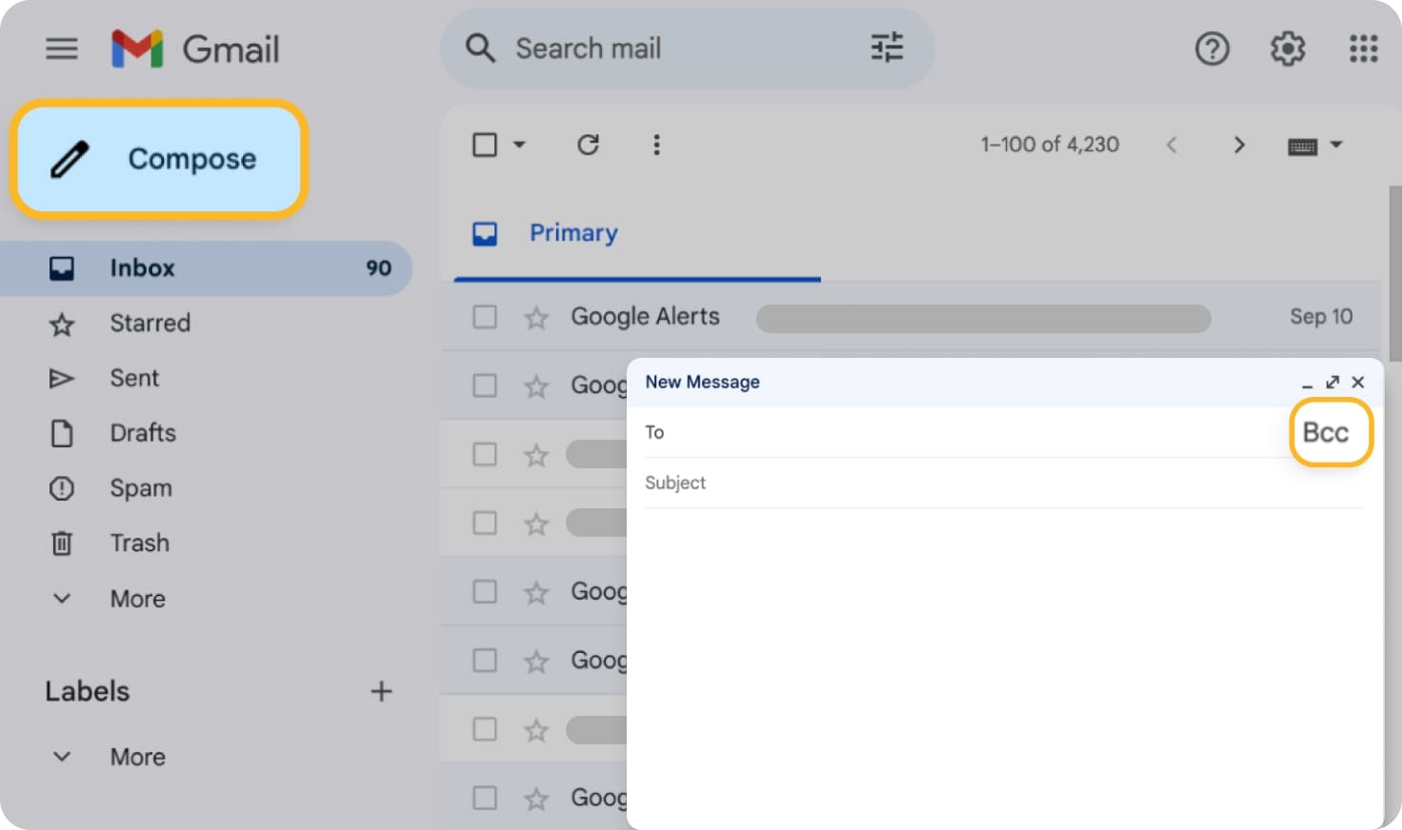
Task: Refresh the inbox
Action: tap(588, 145)
